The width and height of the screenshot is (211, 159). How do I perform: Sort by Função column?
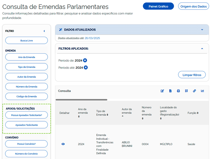click(197, 113)
